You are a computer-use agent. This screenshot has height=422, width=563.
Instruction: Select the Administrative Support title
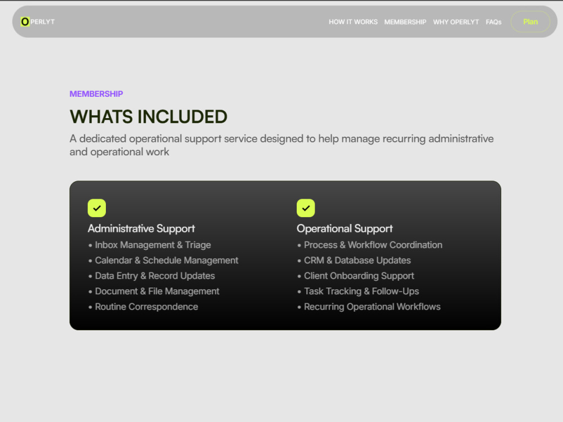141,228
